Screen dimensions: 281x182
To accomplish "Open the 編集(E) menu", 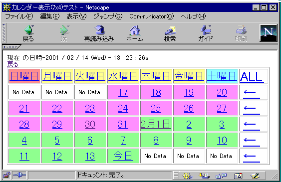I will point(49,16).
